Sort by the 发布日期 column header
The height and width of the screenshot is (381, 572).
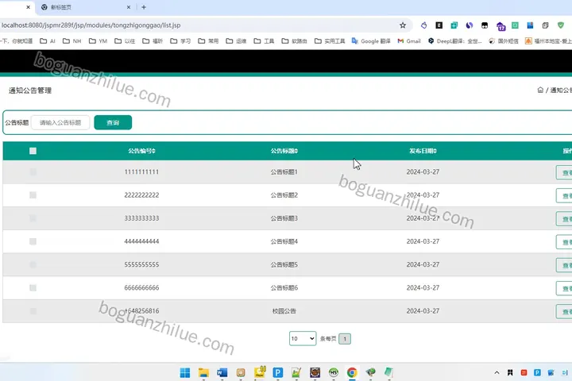coord(423,151)
